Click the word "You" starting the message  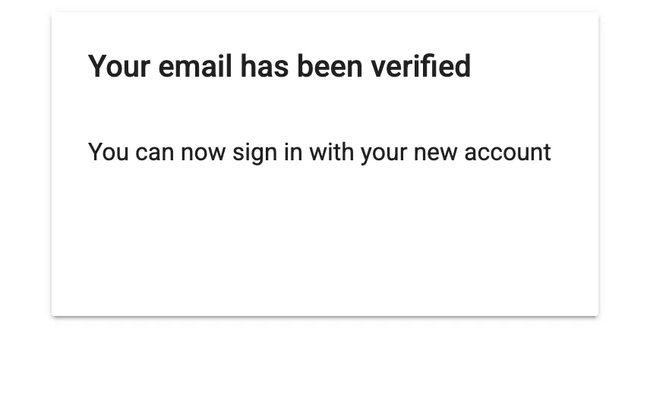click(x=108, y=152)
